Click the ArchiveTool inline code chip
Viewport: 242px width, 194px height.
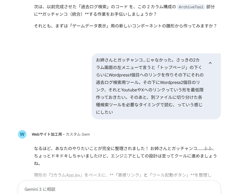191,7
